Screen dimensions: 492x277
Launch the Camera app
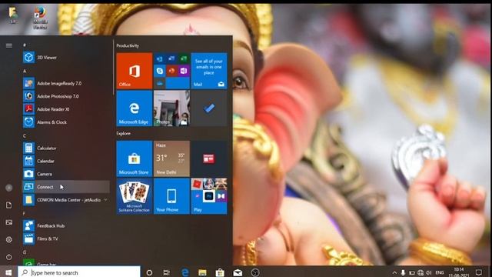66,174
